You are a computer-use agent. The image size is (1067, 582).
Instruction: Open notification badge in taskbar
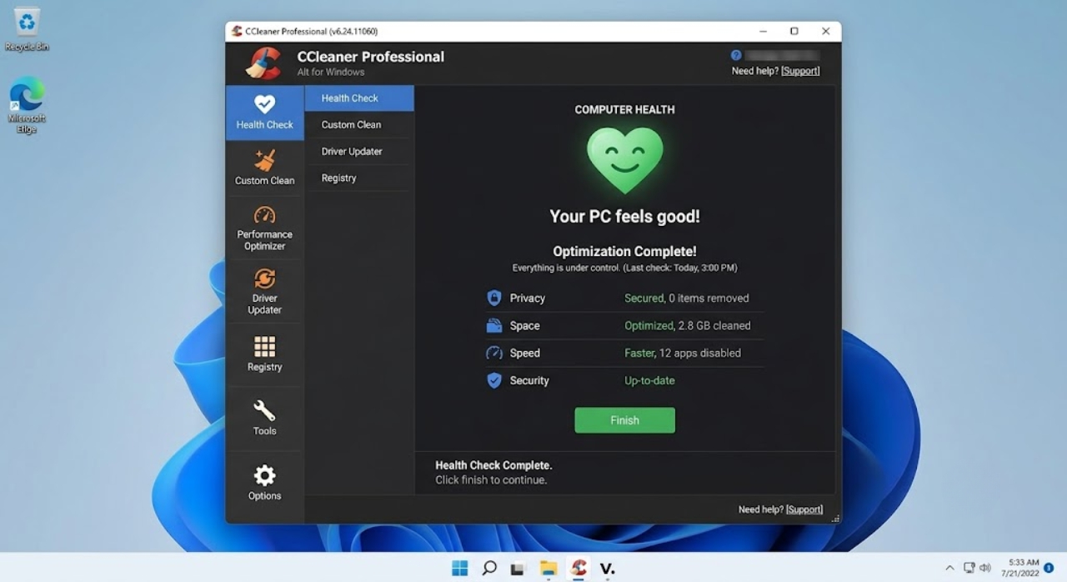click(1049, 568)
